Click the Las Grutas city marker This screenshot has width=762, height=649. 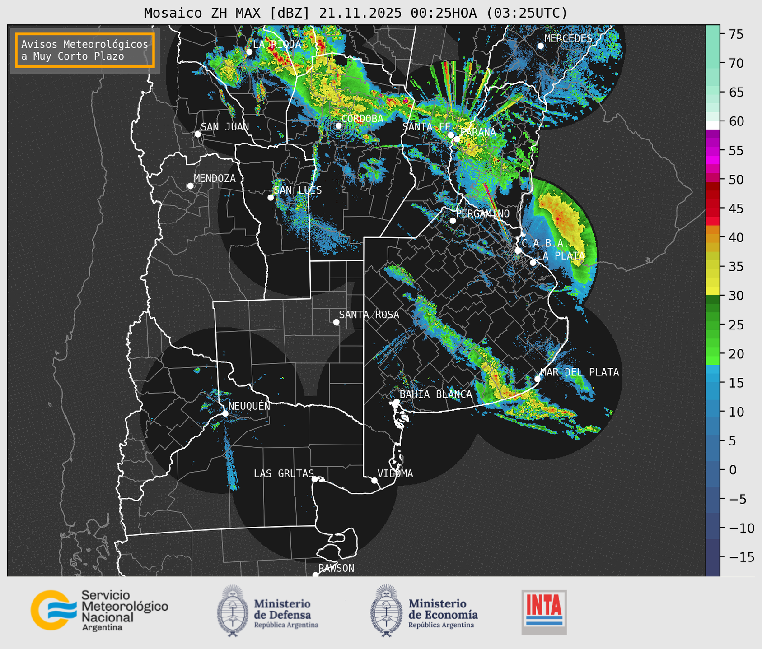click(315, 479)
